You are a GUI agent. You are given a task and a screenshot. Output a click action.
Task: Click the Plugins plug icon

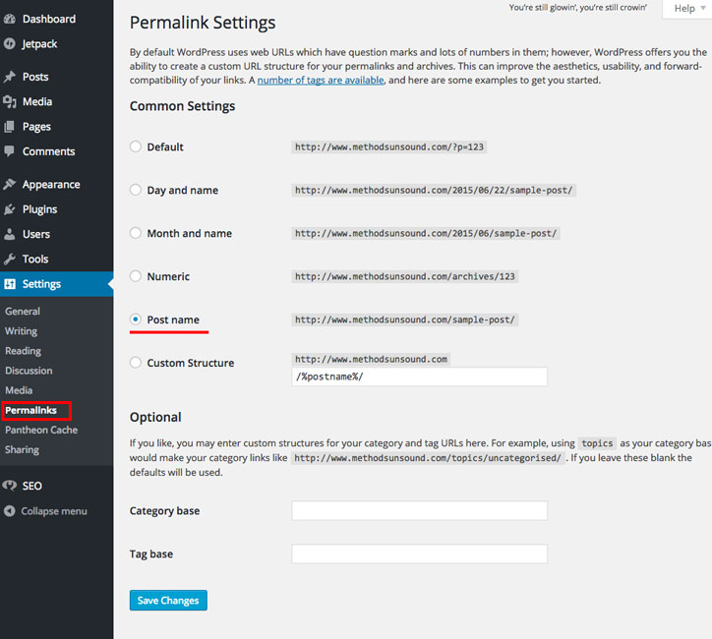pos(10,209)
